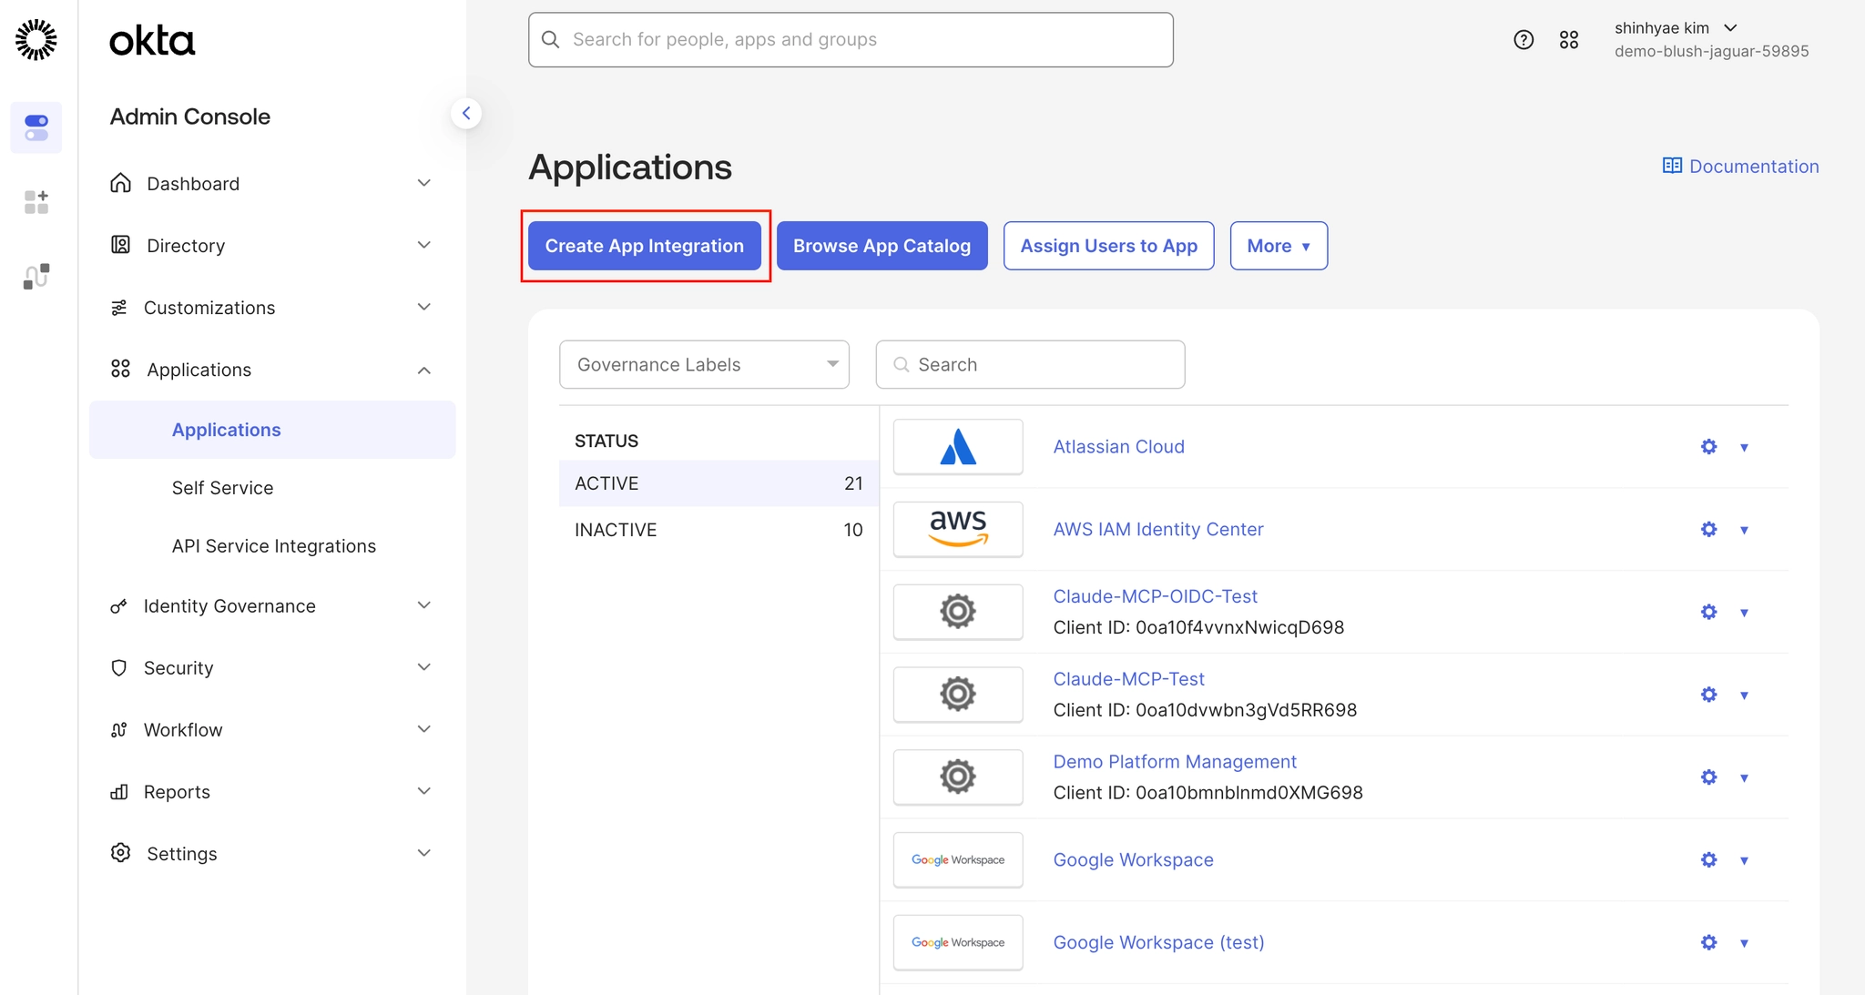Screen dimensions: 1865x995
Task: Click gear icon for Claude-MCP-Test
Action: tap(1709, 695)
